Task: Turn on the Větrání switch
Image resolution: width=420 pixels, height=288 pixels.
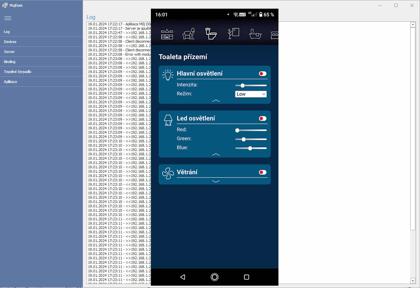Action: click(x=262, y=172)
